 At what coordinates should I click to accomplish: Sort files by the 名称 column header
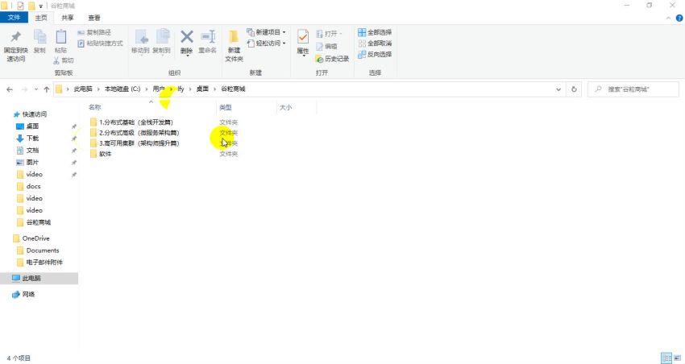(95, 107)
